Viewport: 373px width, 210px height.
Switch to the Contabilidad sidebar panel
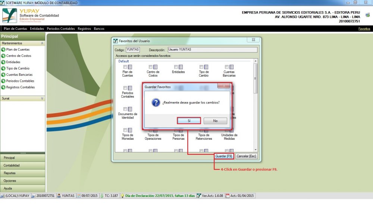[23, 166]
